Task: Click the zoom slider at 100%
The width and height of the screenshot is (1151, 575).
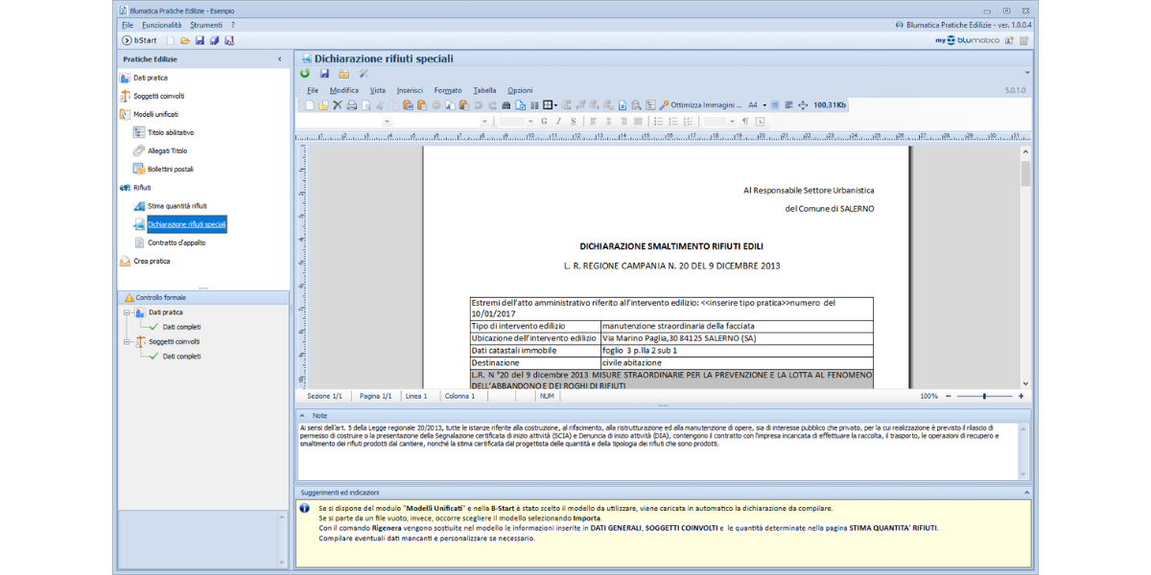Action: click(984, 396)
